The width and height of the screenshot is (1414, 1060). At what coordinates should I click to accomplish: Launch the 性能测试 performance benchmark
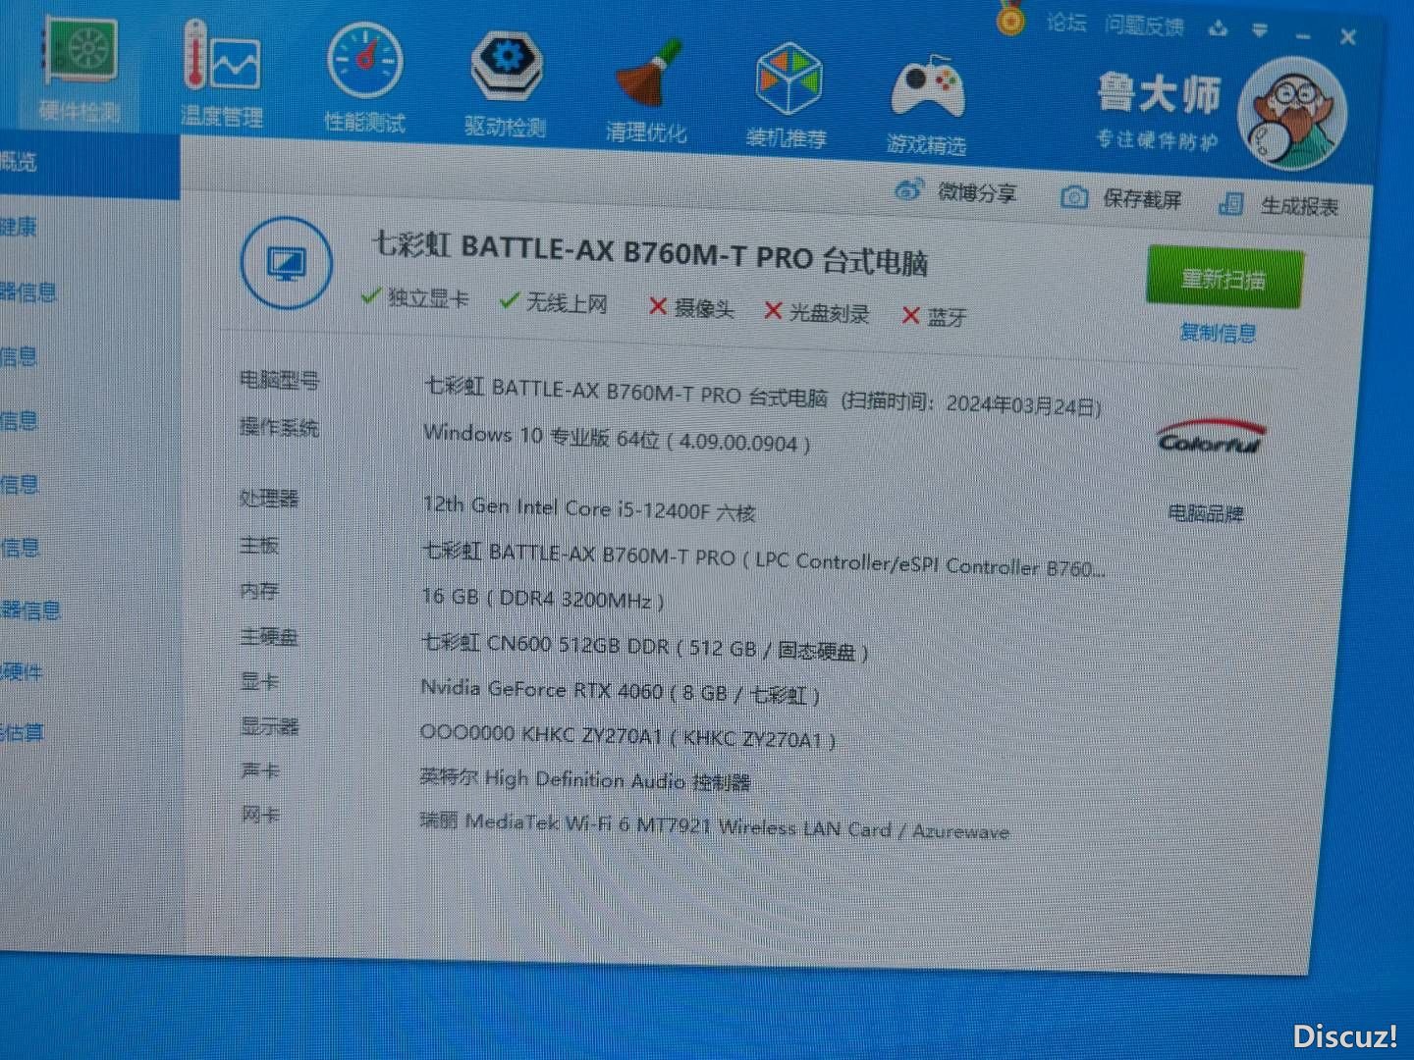point(364,79)
